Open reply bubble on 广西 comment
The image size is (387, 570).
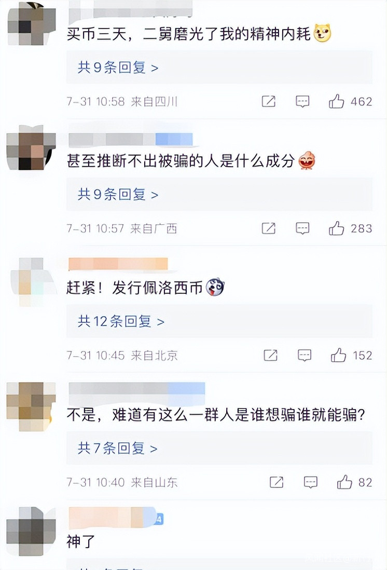[x=302, y=228]
